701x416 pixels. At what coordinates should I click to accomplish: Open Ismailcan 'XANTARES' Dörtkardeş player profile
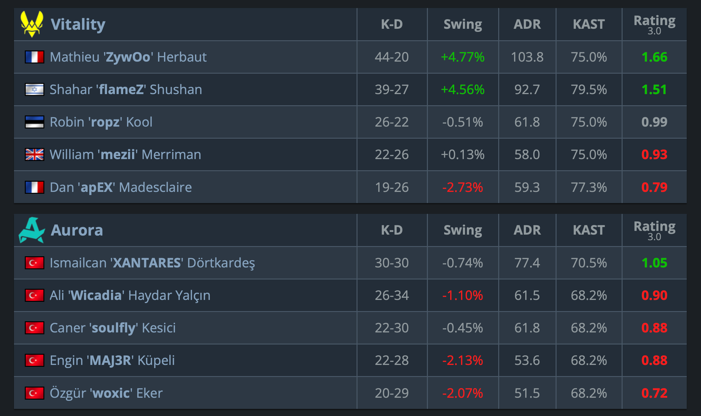pyautogui.click(x=152, y=263)
